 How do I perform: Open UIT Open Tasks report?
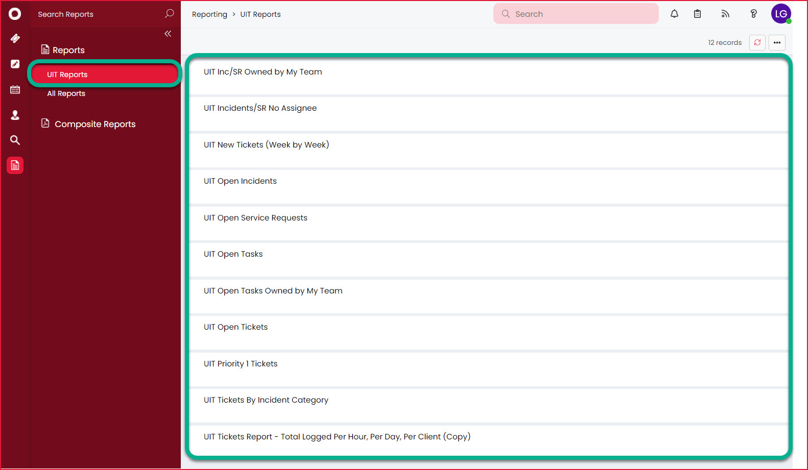(488, 259)
